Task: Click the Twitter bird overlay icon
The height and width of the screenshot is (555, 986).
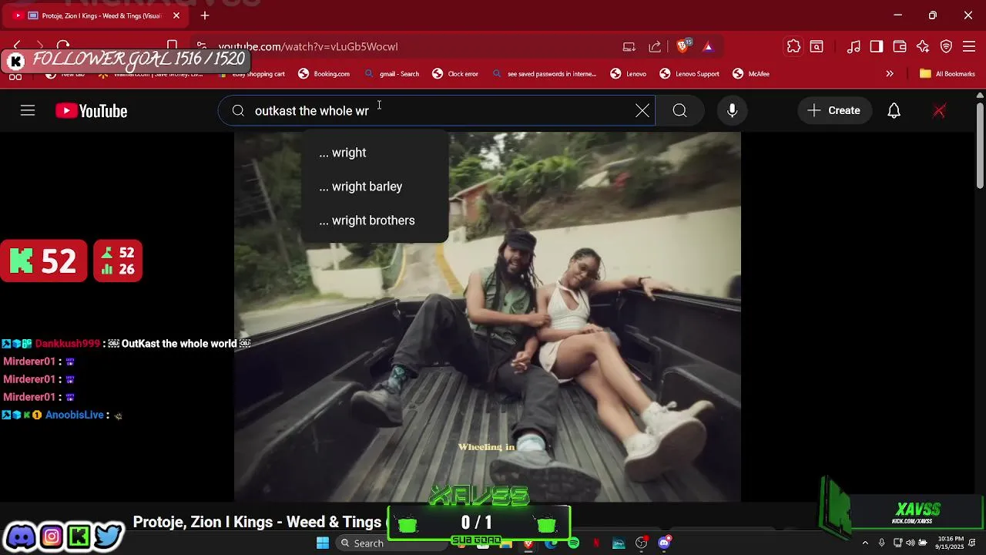Action: 109,536
